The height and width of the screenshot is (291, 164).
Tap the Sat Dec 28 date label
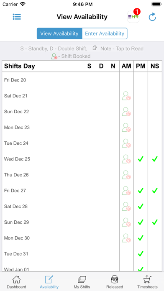click(16, 207)
